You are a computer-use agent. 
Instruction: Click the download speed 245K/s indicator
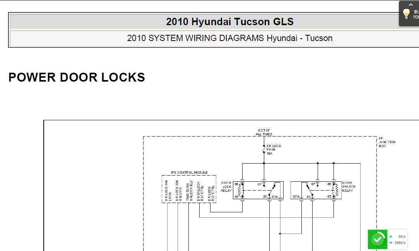(397, 243)
